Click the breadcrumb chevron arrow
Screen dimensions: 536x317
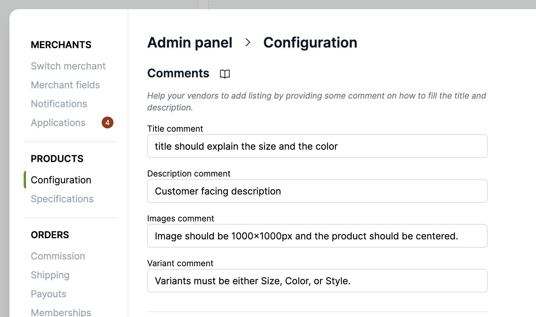coord(248,43)
